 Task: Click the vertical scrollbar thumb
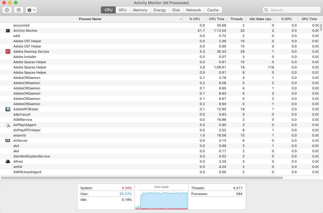point(321,27)
